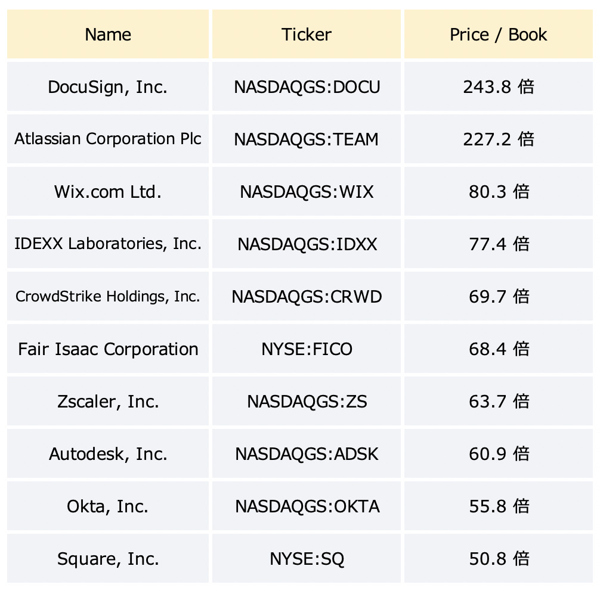Select the Autodesk, Inc. name cell
The width and height of the screenshot is (600, 591).
pos(108,453)
